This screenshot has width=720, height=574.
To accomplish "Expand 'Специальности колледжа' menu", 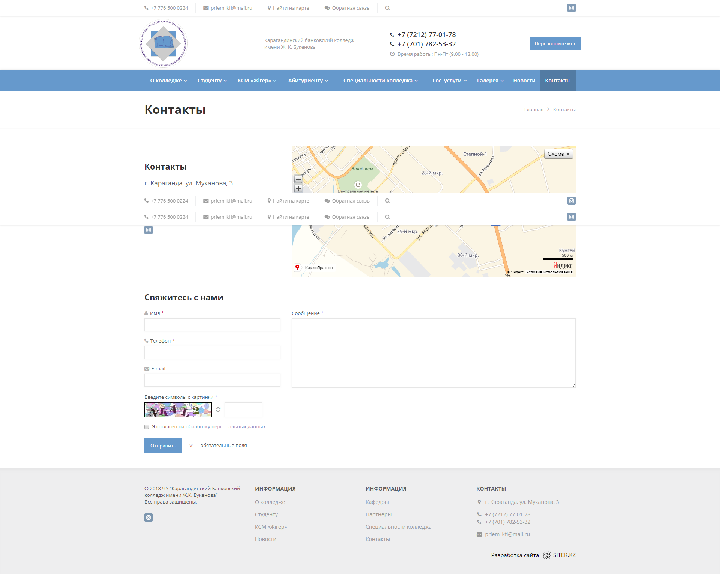I will pyautogui.click(x=380, y=81).
